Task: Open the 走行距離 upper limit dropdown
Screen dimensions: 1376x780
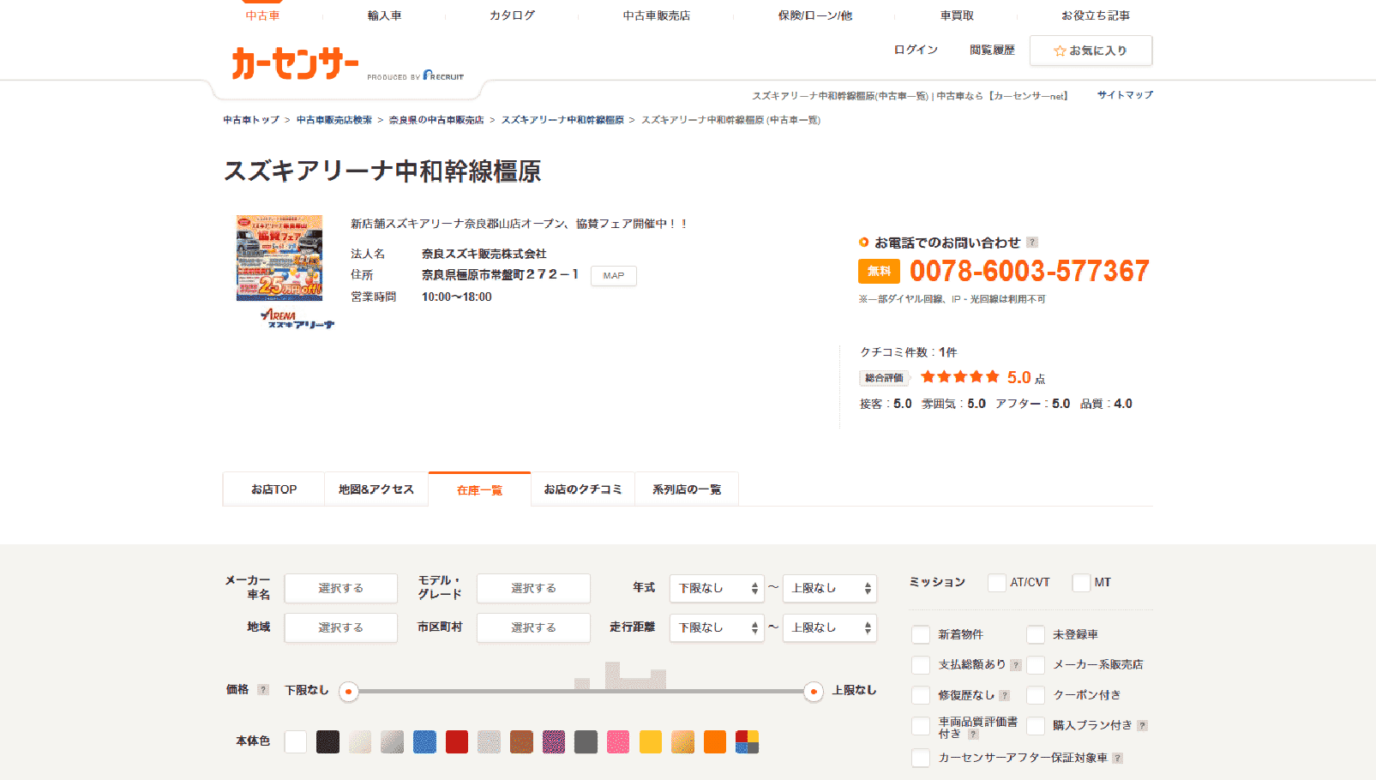Action: (829, 627)
